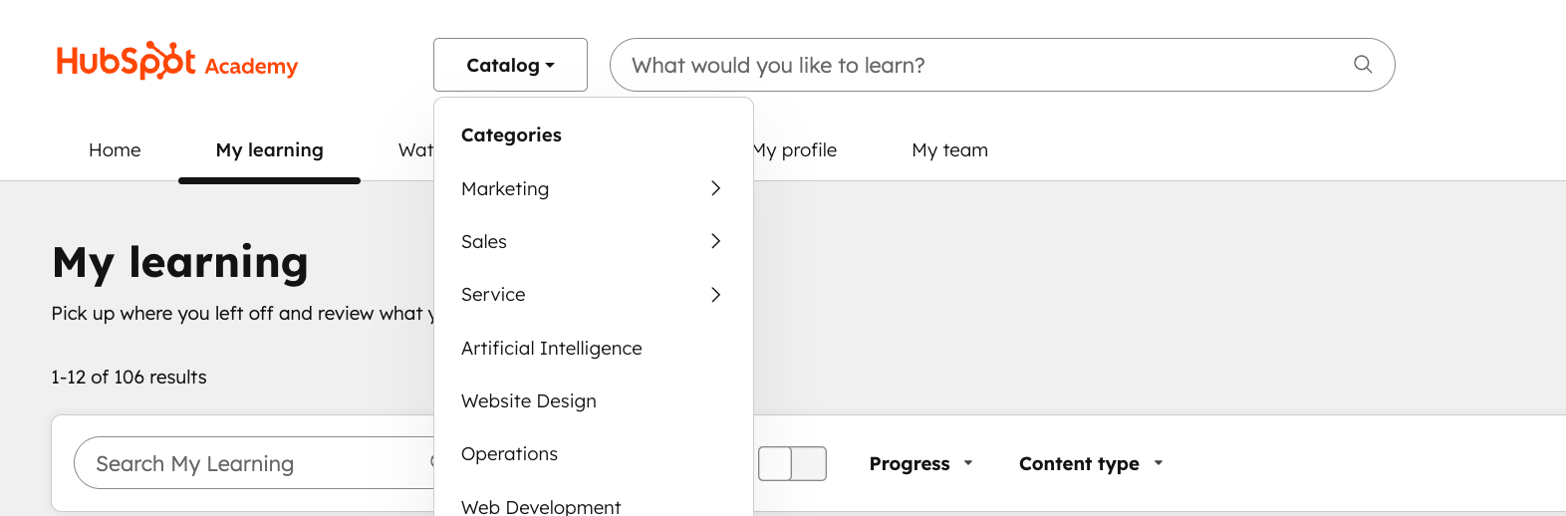Choose Artificial Intelligence category
The image size is (1566, 516).
pos(551,348)
